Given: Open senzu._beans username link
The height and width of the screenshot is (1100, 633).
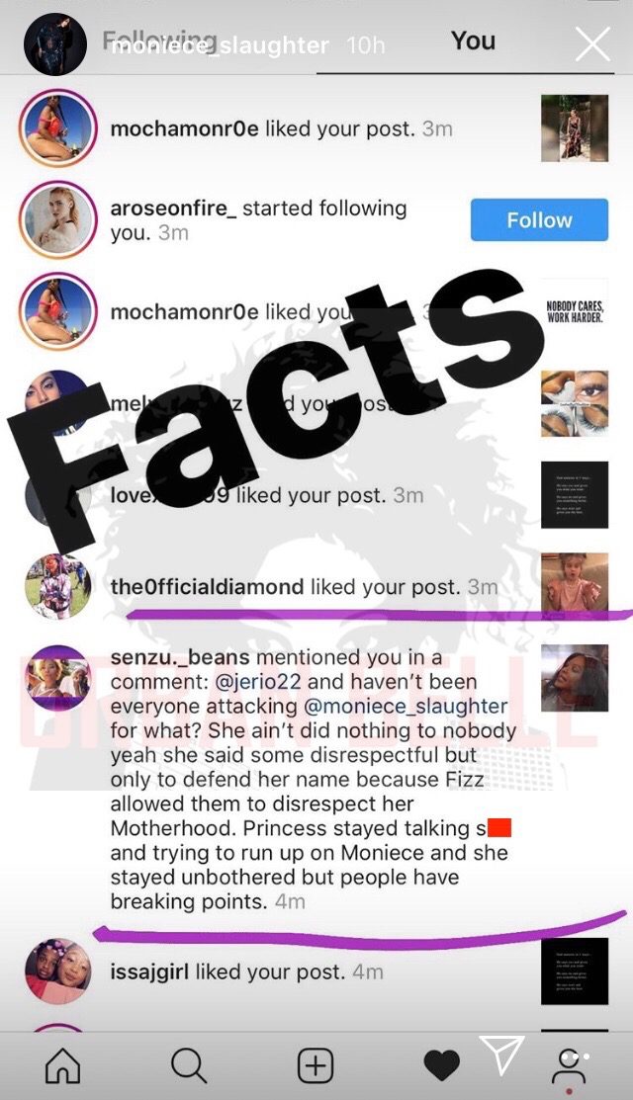Looking at the screenshot, I should [x=180, y=658].
